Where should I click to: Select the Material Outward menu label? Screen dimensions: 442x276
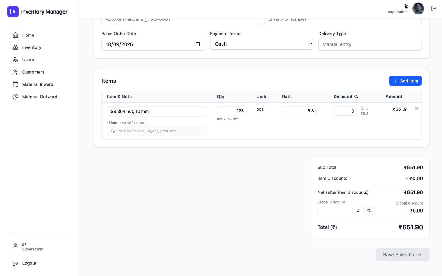click(40, 97)
